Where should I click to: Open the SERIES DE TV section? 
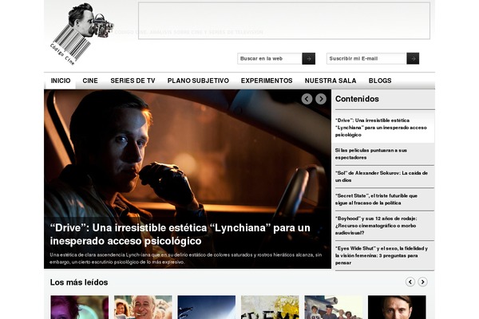[x=133, y=81]
